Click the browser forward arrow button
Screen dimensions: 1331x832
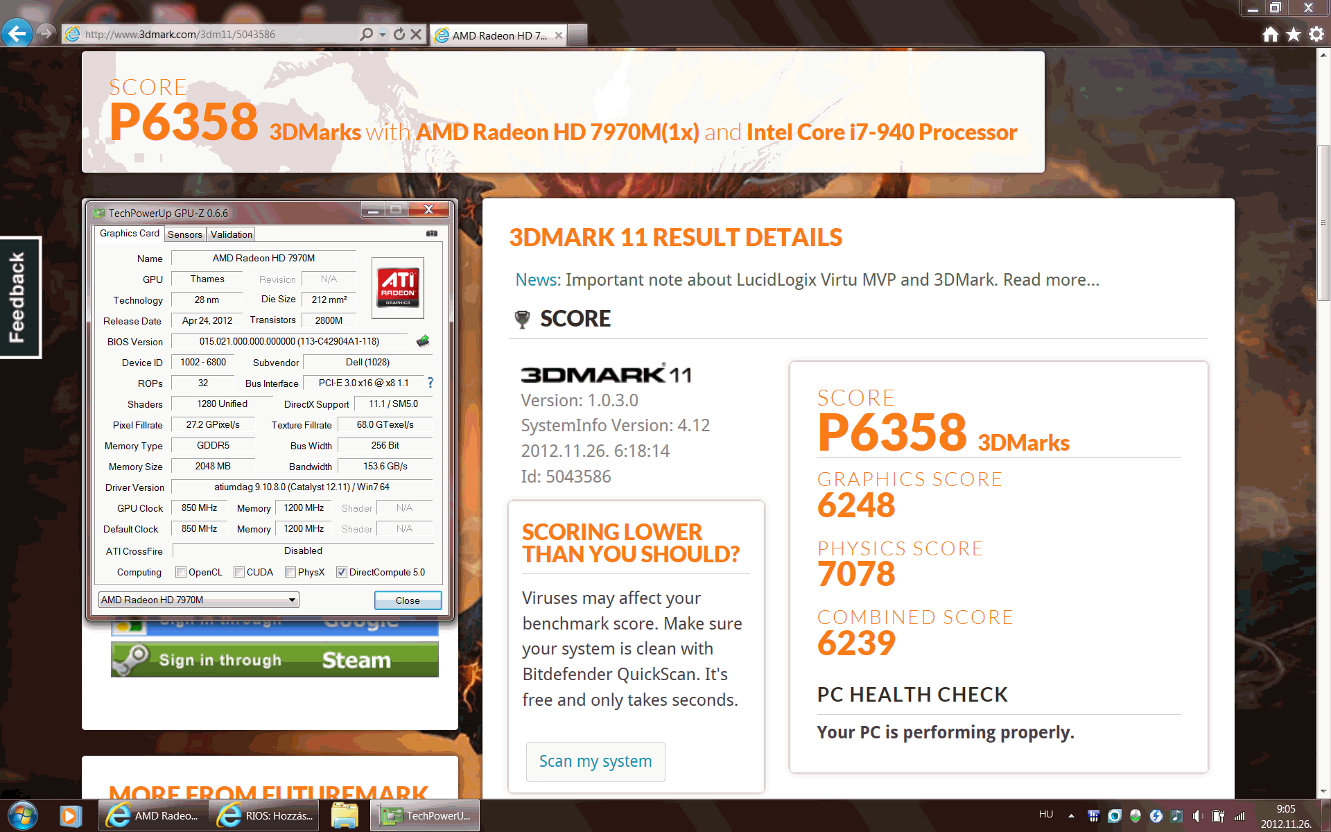tap(46, 33)
